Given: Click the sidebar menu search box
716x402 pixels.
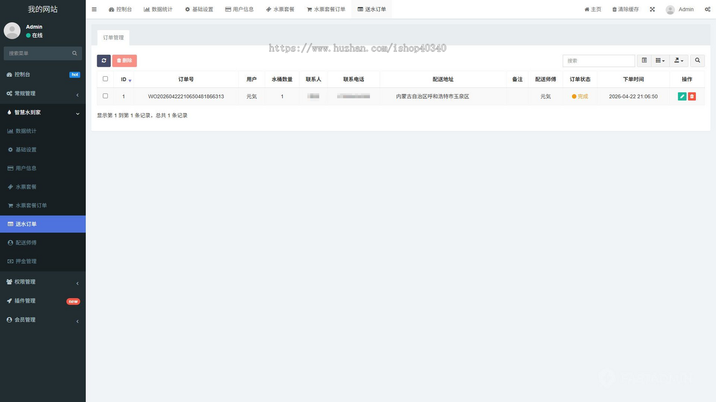Looking at the screenshot, I should click(x=36, y=53).
